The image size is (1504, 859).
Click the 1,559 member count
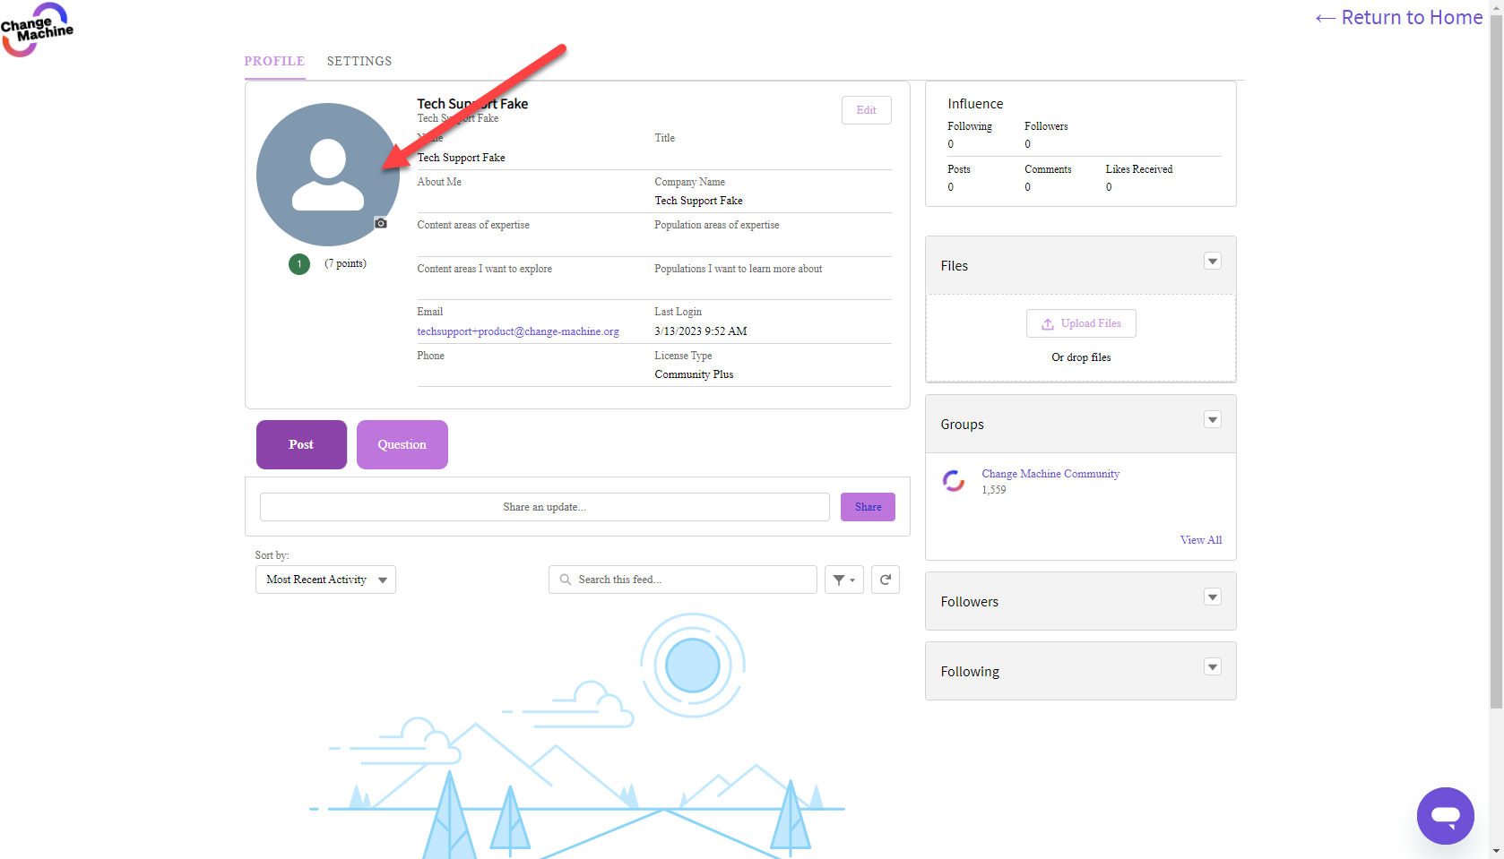pos(994,490)
